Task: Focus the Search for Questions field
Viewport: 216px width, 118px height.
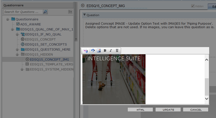Action: click(23, 12)
